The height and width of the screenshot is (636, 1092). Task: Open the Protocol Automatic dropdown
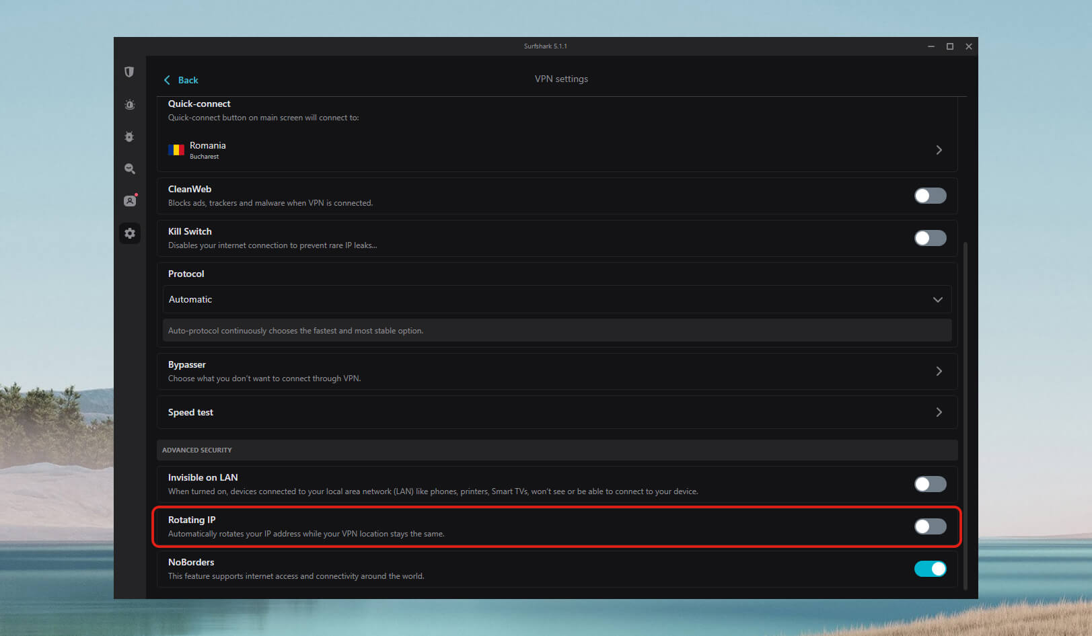pos(557,300)
